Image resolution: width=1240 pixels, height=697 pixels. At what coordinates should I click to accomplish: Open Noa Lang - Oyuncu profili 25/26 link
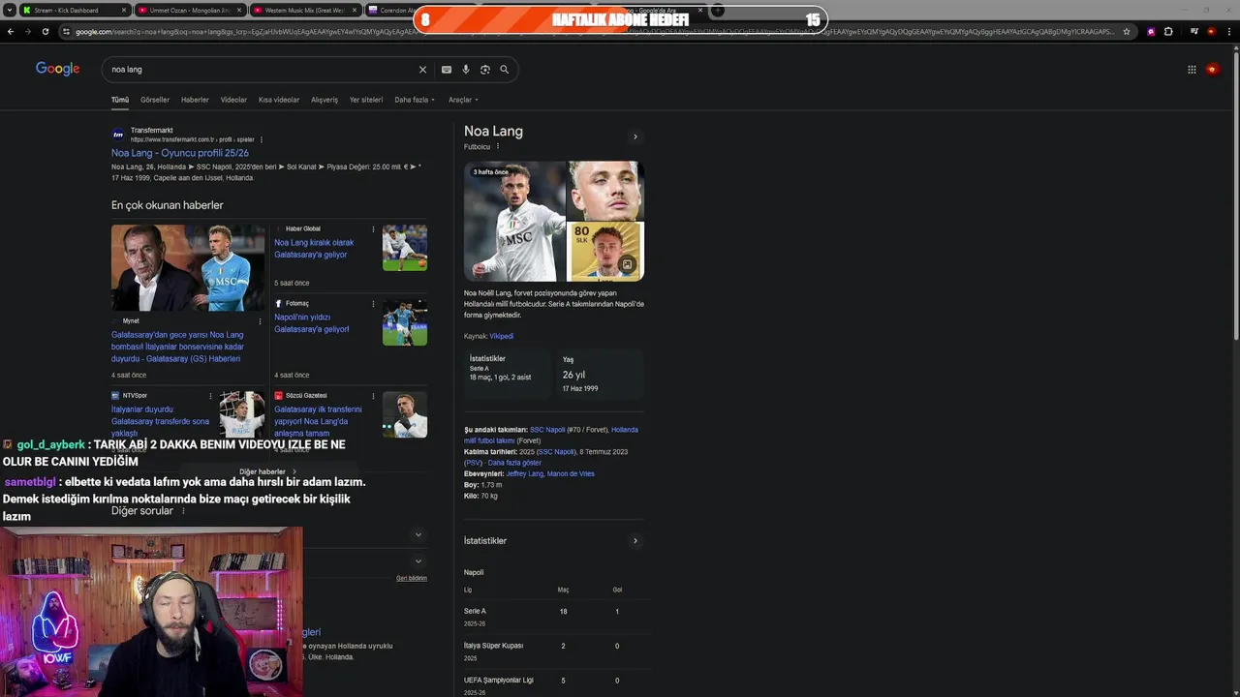(x=180, y=153)
